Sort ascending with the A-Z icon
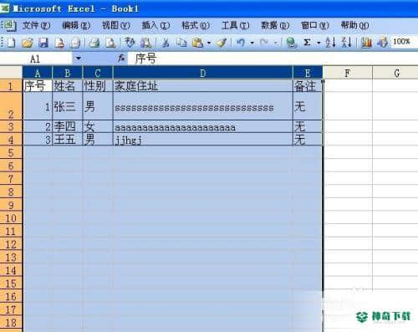 (x=330, y=43)
